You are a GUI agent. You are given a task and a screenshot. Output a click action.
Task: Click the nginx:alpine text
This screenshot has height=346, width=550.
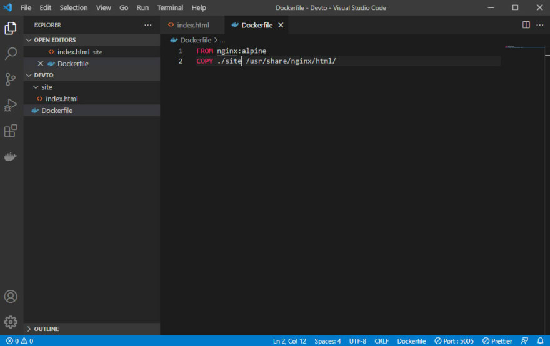[242, 51]
